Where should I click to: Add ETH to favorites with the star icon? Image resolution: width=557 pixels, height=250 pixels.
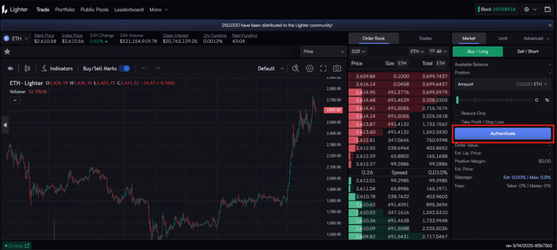coord(7,52)
